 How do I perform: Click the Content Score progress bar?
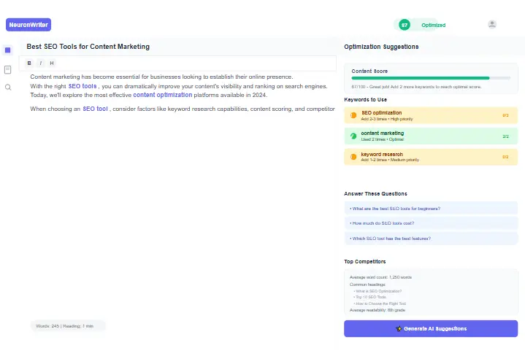[431, 78]
